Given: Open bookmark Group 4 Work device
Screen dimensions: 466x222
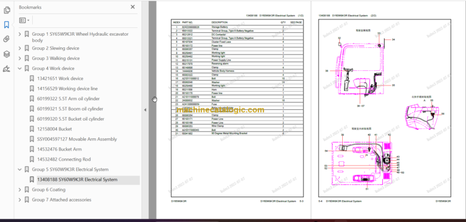Looking at the screenshot, I should [x=53, y=69].
